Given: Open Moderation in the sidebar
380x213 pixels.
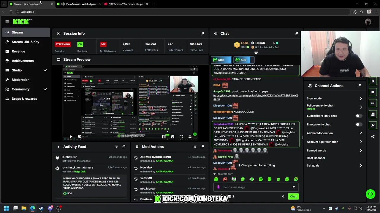Looking at the screenshot, I should [26, 80].
